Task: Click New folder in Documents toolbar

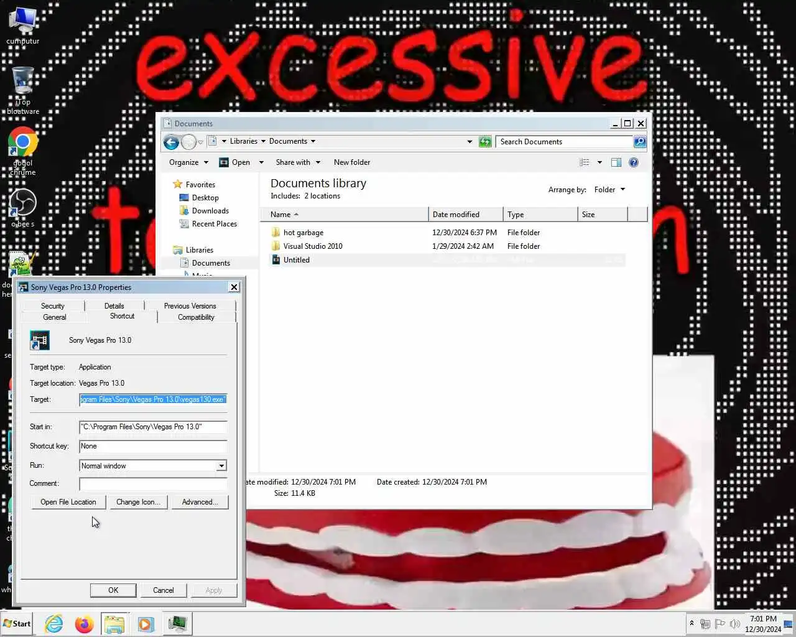Action: point(352,162)
